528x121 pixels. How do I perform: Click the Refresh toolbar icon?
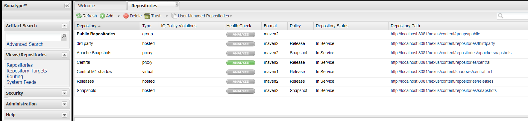pyautogui.click(x=79, y=16)
